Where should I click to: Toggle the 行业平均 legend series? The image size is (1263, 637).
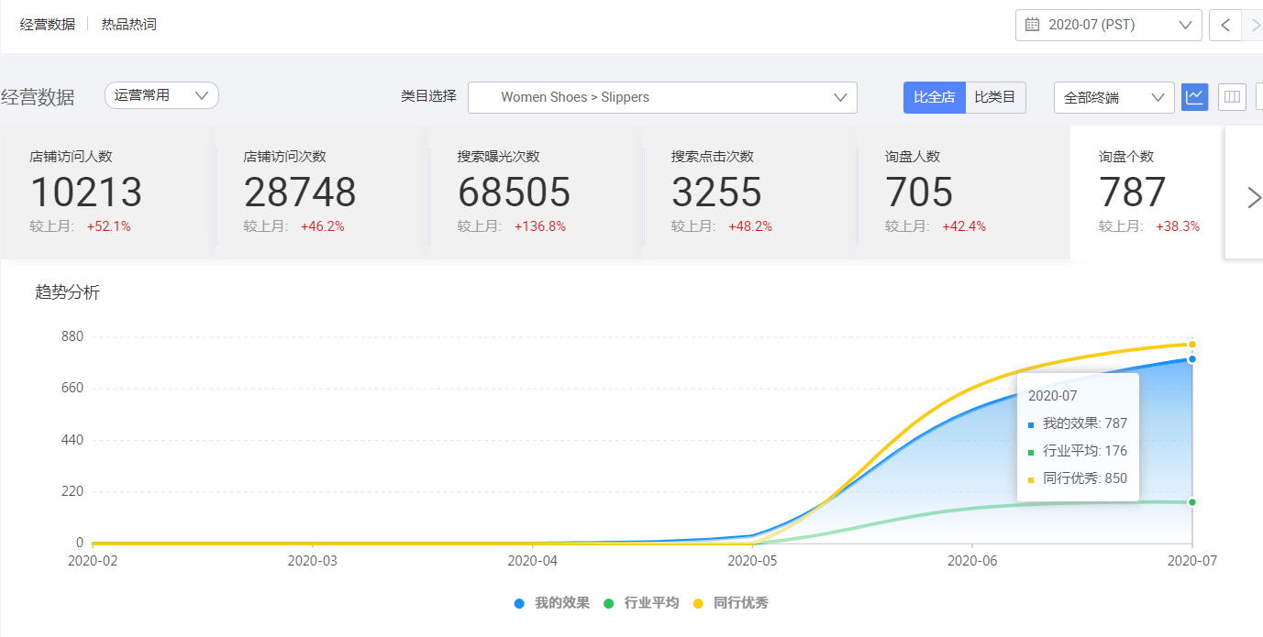coord(641,603)
